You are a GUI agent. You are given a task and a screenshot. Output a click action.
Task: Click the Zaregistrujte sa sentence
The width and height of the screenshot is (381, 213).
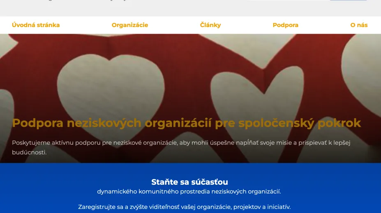pos(185,207)
